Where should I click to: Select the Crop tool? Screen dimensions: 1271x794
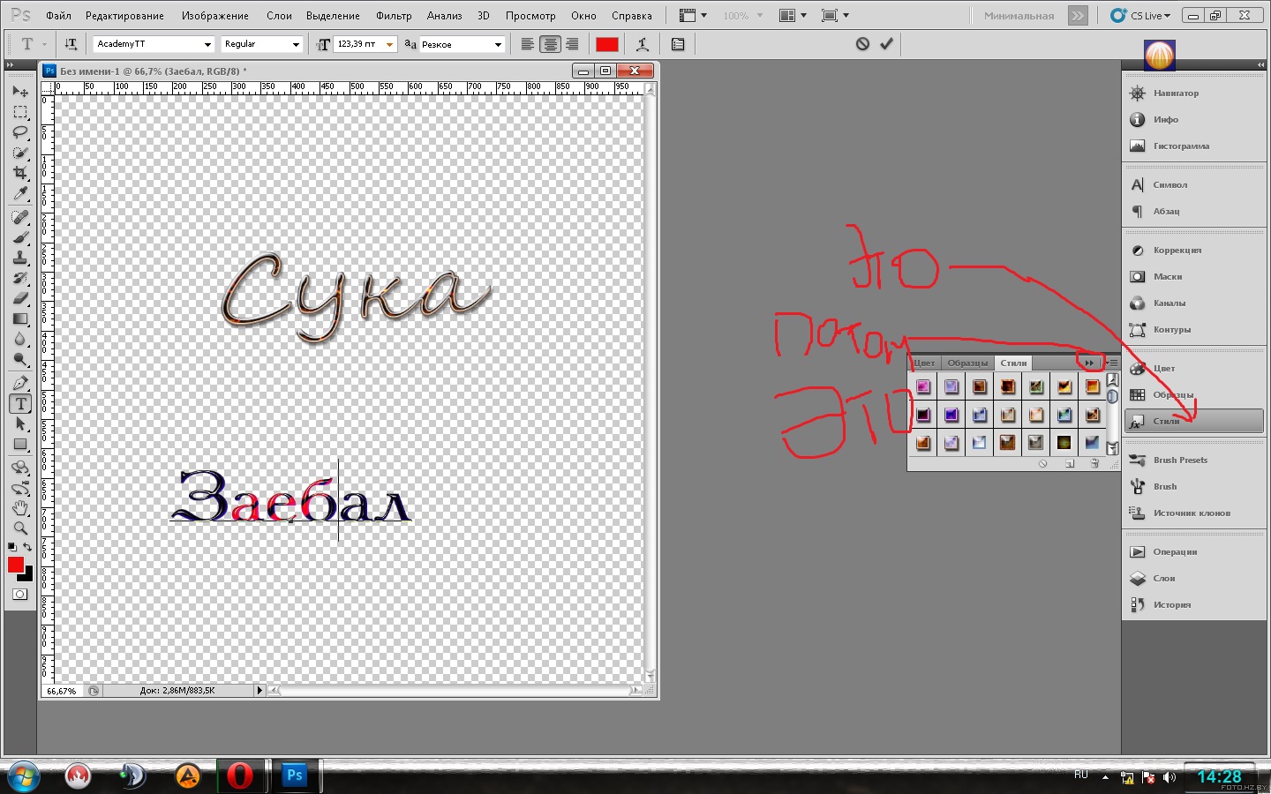point(20,173)
